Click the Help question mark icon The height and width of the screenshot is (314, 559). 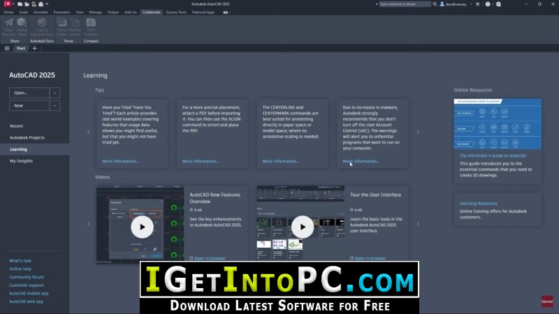[x=488, y=4]
